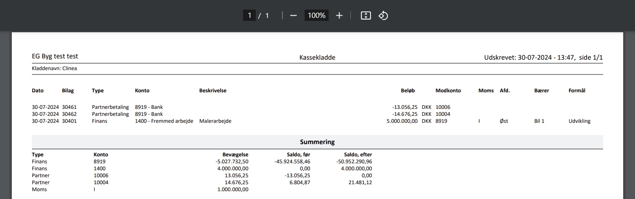Click the EG Byg test test heading
Viewport: 635px width, 199px height.
pyautogui.click(x=55, y=57)
